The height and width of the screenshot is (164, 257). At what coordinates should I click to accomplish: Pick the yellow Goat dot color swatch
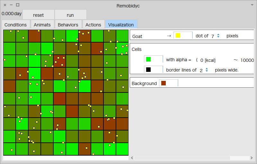tap(182, 36)
